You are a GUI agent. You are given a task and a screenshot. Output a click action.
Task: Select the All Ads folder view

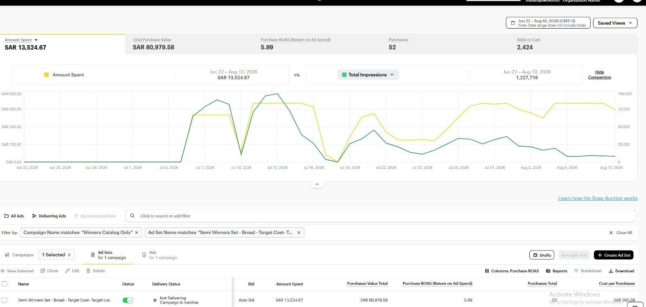(x=14, y=216)
